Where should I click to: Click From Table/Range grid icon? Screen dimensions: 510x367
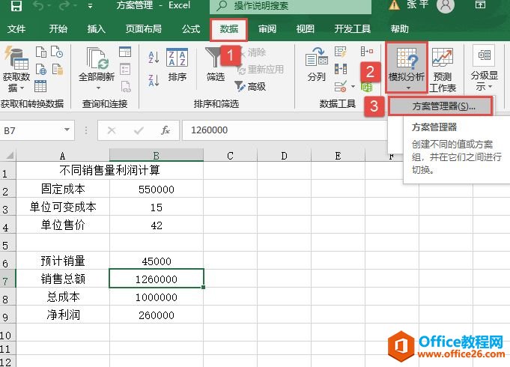[x=40, y=87]
